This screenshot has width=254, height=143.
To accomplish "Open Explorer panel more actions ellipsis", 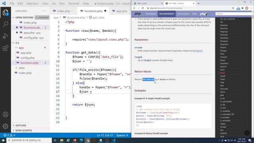I will click(44, 11).
